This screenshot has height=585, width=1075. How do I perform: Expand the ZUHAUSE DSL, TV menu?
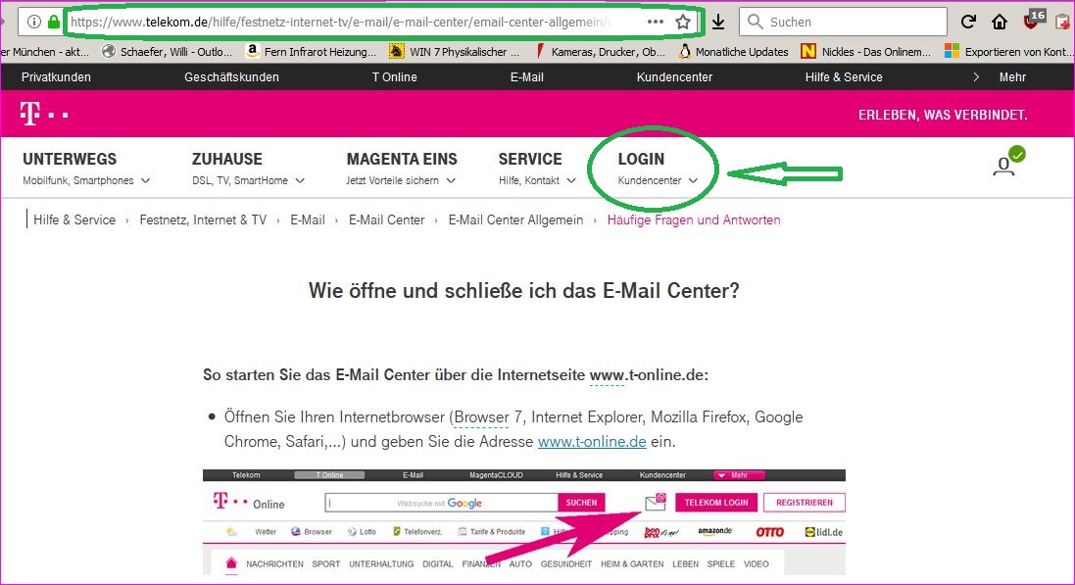pyautogui.click(x=248, y=169)
